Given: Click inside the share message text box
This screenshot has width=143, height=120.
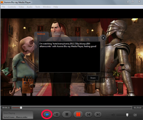Looking at the screenshot, I should click(69, 57).
